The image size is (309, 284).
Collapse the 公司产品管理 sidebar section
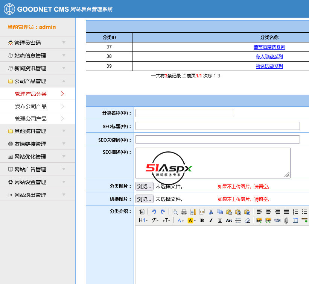[x=38, y=81]
